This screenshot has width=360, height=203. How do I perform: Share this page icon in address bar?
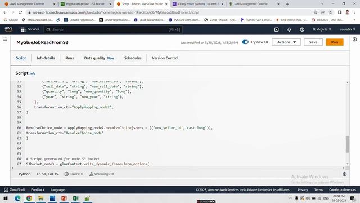(x=323, y=12)
